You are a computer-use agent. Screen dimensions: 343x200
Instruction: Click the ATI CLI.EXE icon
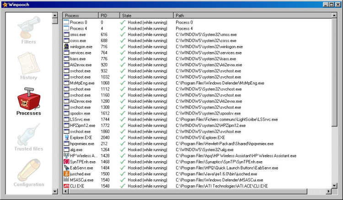coord(66,186)
